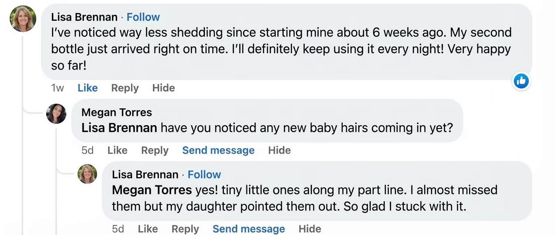Reply to Lisa Brennan's top-level comment
555x235 pixels.
125,88
